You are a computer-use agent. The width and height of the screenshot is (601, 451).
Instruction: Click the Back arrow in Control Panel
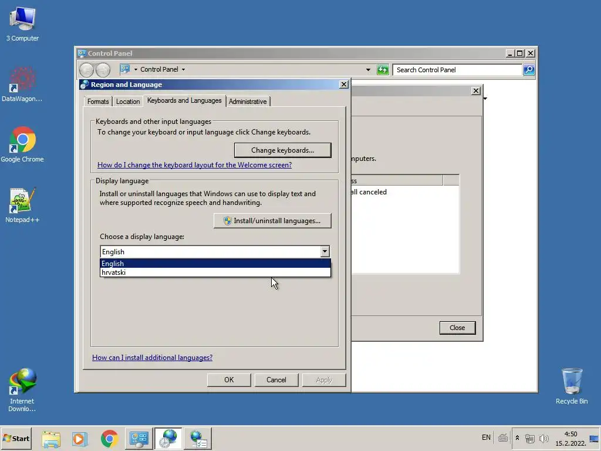tap(87, 70)
